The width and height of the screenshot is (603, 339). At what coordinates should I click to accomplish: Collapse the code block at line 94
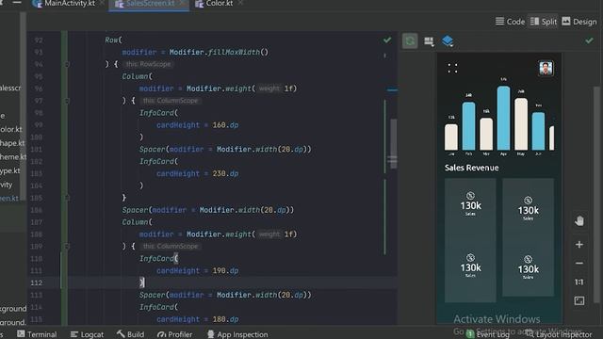[67, 64]
